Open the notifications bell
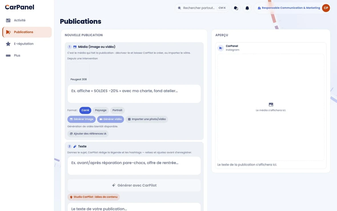337x211 pixels. (x=247, y=8)
